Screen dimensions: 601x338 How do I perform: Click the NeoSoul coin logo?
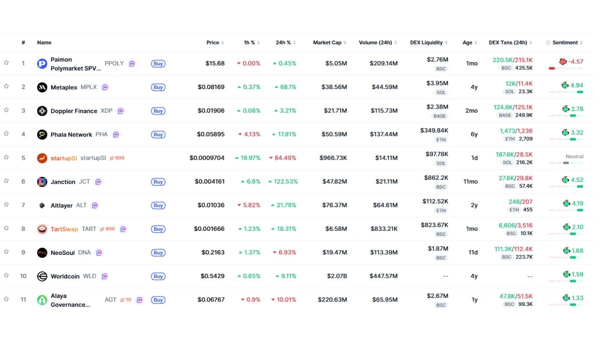[42, 253]
